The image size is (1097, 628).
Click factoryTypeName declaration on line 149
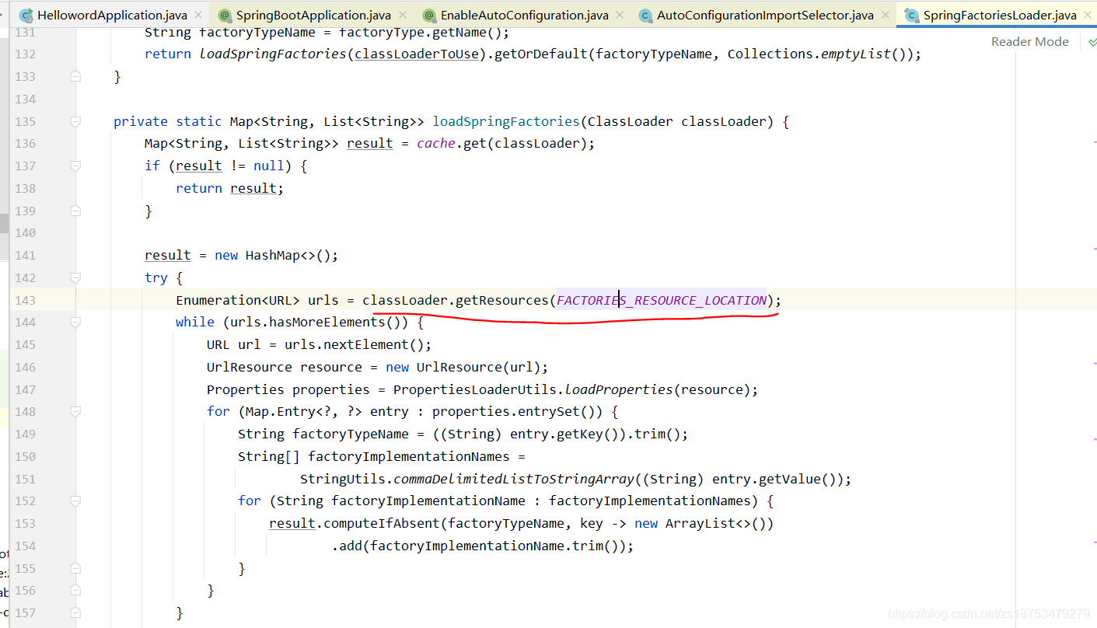pyautogui.click(x=351, y=434)
